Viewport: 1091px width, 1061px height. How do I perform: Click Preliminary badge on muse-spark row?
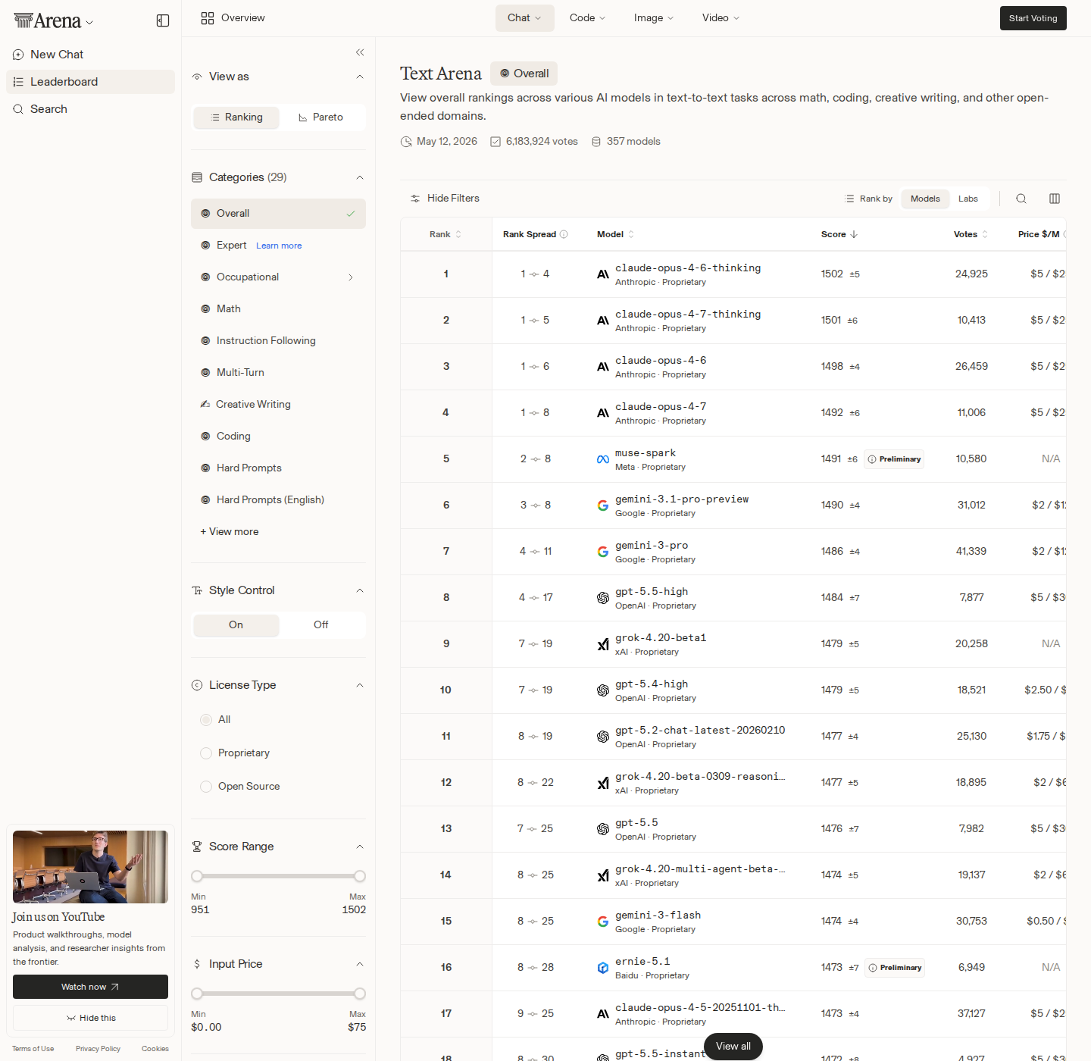[x=894, y=459]
